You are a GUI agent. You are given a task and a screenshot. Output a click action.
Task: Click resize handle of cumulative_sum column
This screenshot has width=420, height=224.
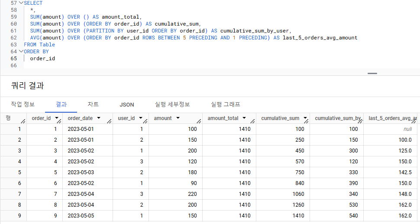(306, 121)
